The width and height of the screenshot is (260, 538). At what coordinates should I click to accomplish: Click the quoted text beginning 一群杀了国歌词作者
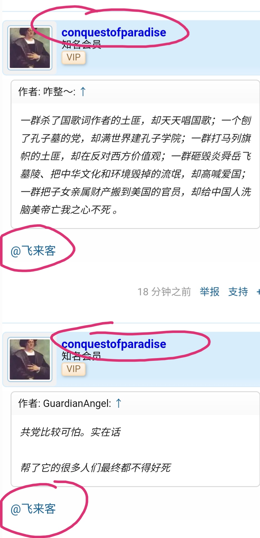pyautogui.click(x=136, y=165)
